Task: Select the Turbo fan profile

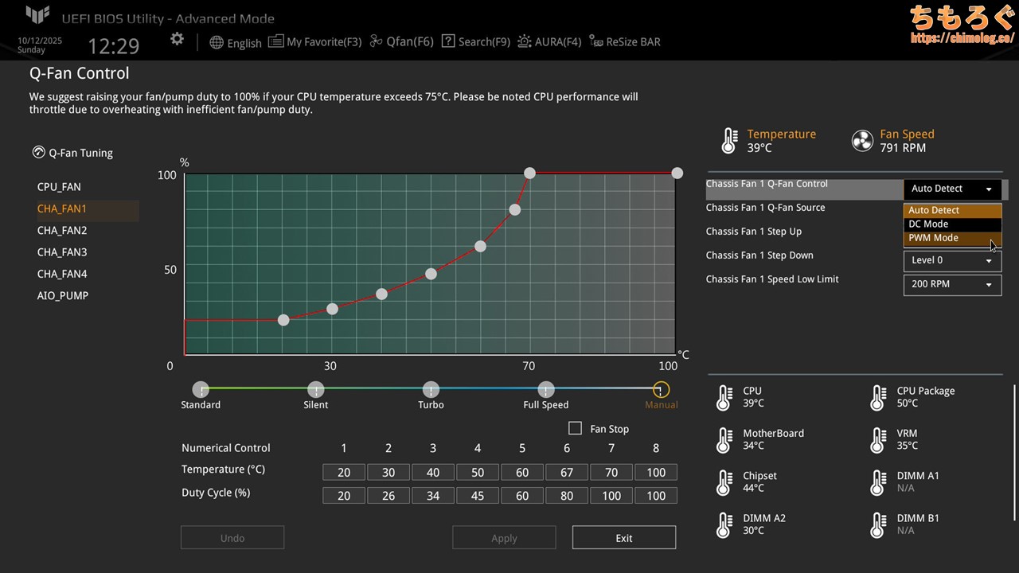Action: (431, 390)
